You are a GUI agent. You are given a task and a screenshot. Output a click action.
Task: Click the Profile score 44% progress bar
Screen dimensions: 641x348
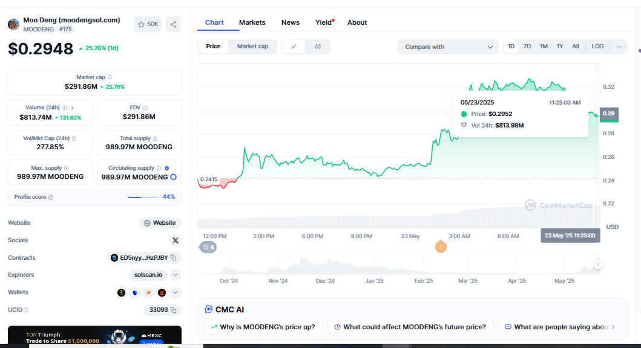tap(143, 198)
